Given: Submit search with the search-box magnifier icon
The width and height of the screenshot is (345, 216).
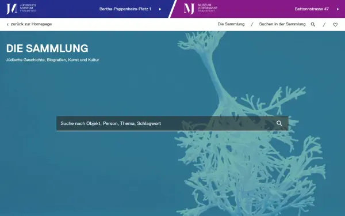Looking at the screenshot, I should [x=279, y=123].
